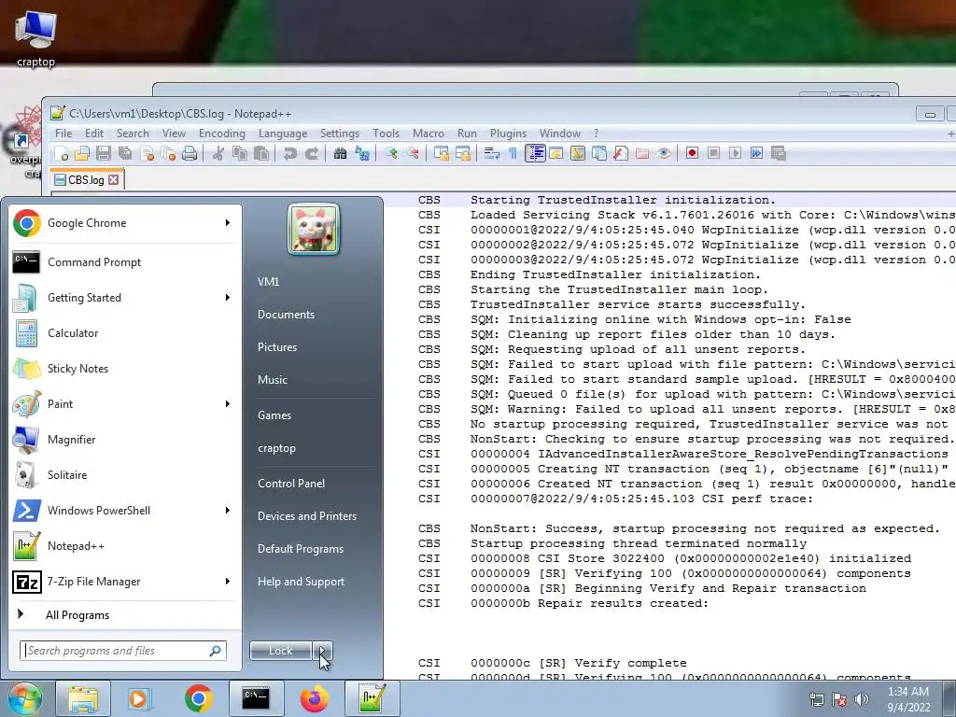Viewport: 956px width, 717px height.
Task: Toggle the monitoring eye toolbar icon
Action: pos(664,154)
